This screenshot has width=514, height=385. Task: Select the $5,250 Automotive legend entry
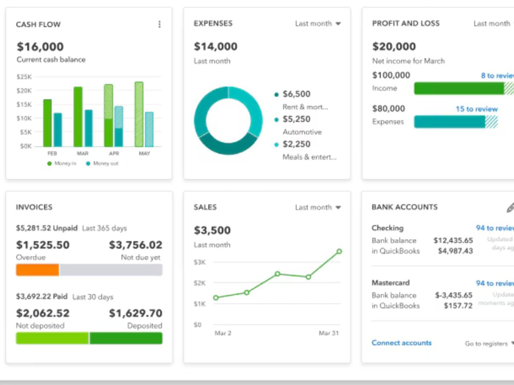[x=298, y=125]
